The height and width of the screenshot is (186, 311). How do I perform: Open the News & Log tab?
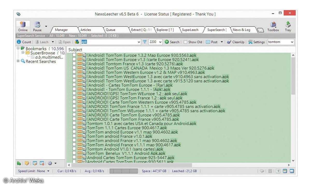coord(242,30)
